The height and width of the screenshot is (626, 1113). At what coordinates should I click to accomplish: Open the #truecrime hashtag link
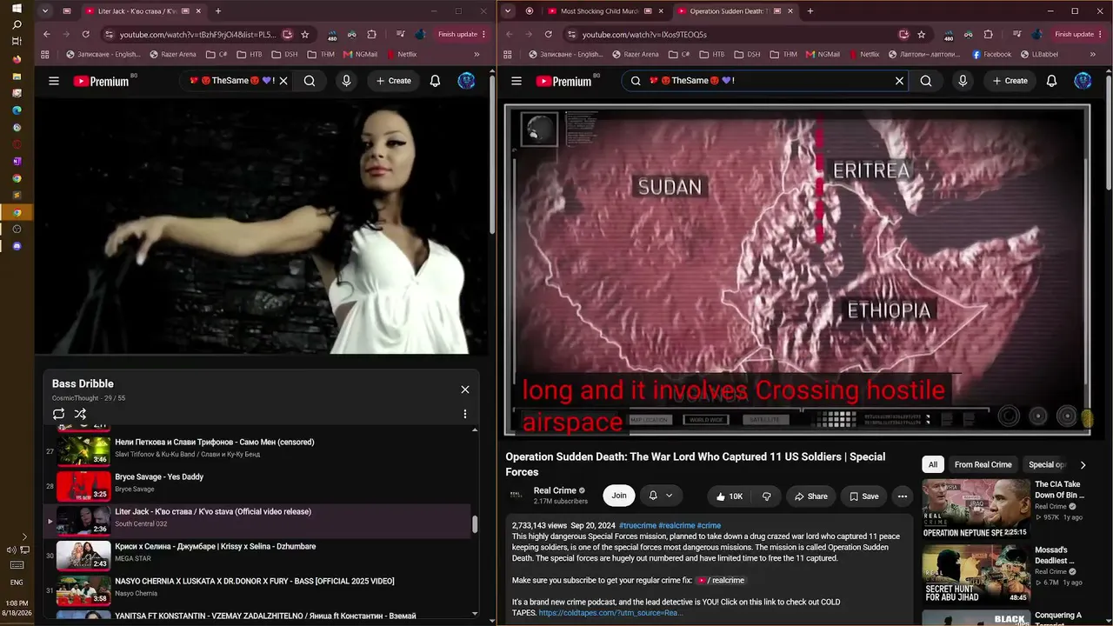[x=638, y=525]
